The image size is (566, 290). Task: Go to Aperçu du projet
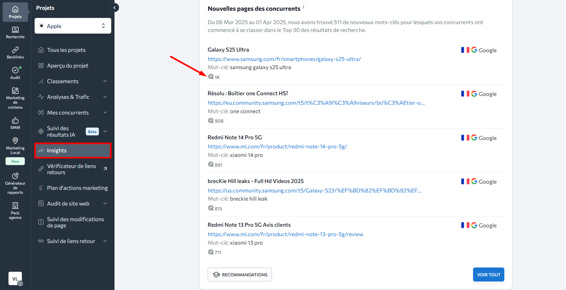[x=68, y=66]
